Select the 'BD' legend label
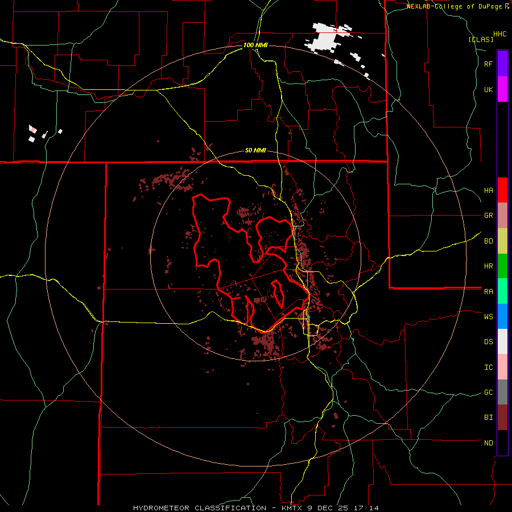Screen dimensions: 512x512 click(x=488, y=241)
